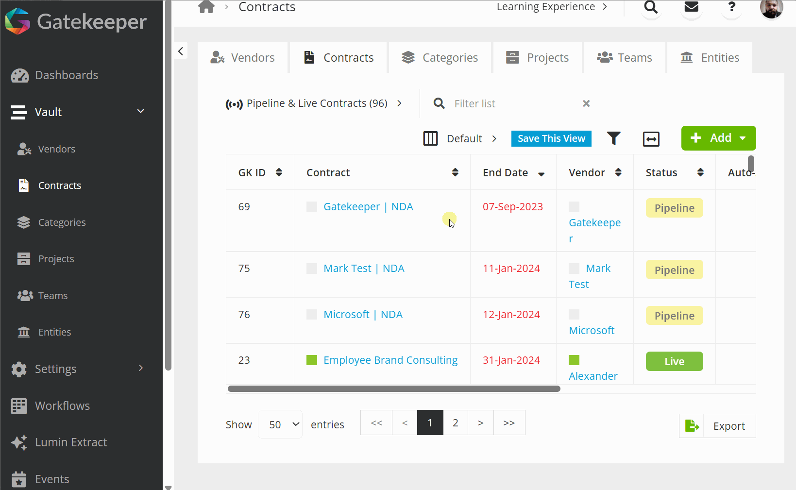Image resolution: width=796 pixels, height=490 pixels.
Task: Go to the home breadcrumb icon
Action: [206, 7]
